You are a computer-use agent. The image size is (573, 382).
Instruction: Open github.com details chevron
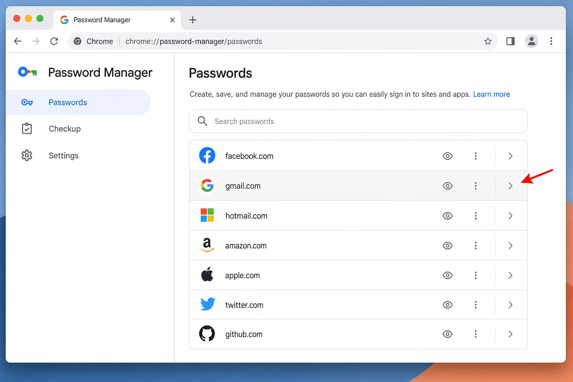(511, 334)
